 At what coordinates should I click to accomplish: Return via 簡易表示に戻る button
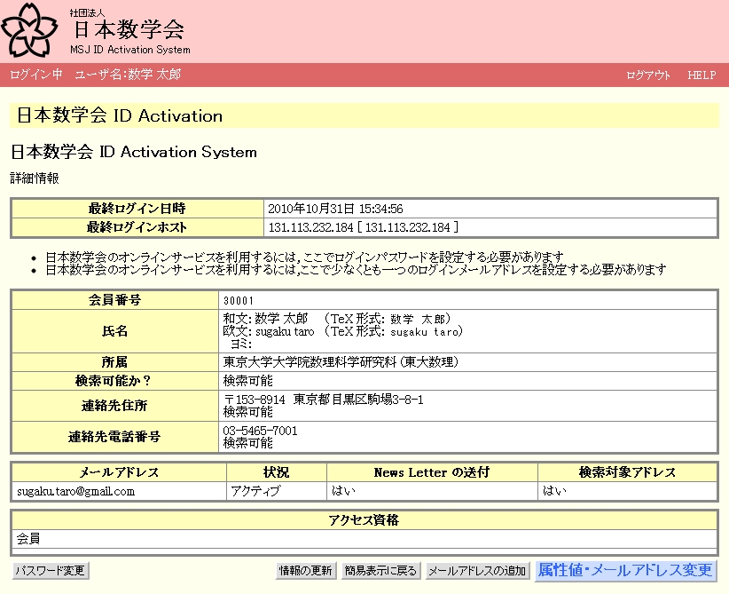coord(381,571)
